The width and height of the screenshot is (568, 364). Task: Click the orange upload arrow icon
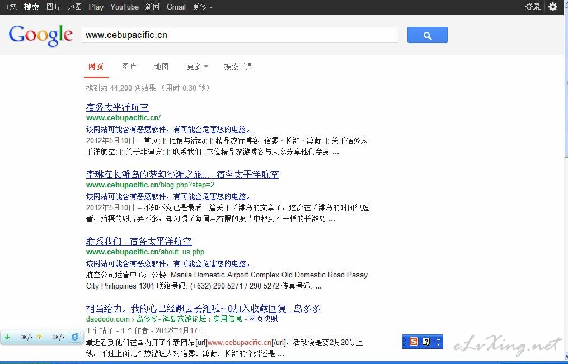[x=39, y=337]
